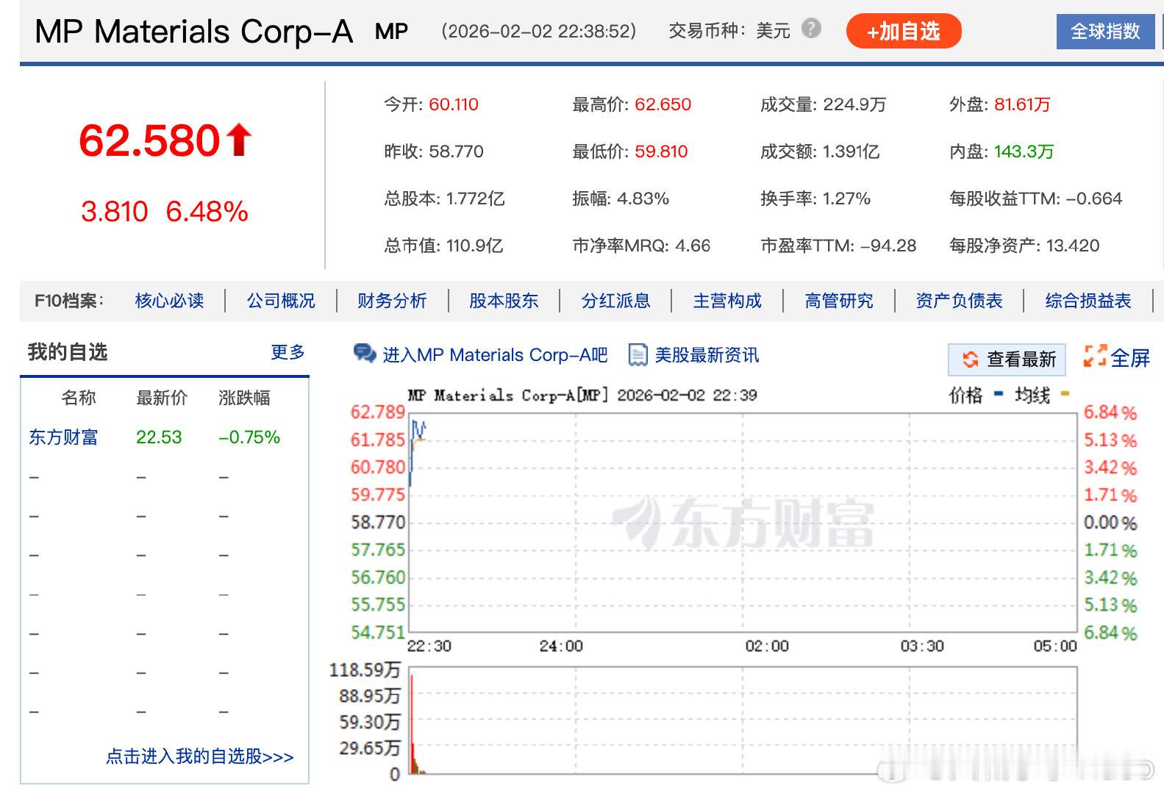Select the 每股收益TTM value -0.664

pos(1094,198)
